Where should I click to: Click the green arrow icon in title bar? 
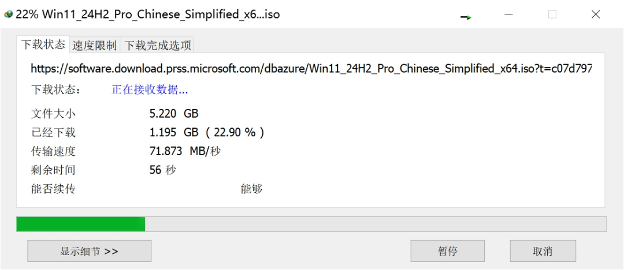point(466,17)
